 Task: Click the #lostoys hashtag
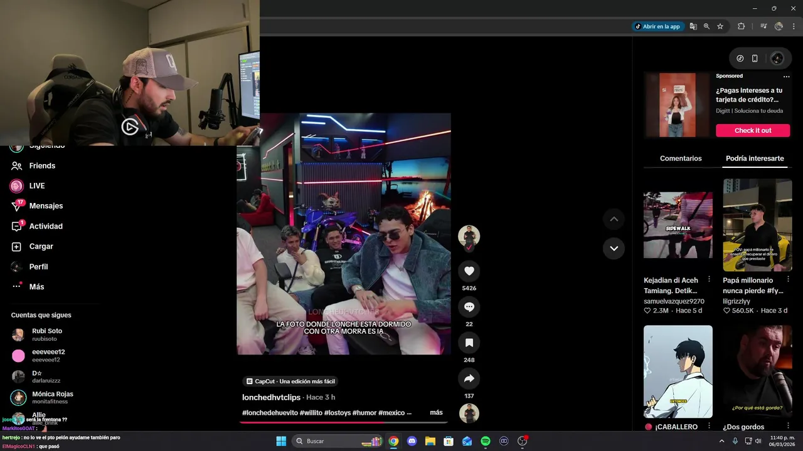click(x=338, y=412)
